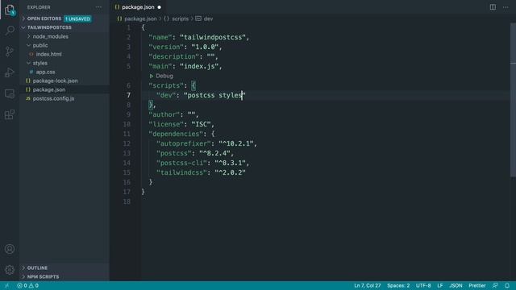Open the notifications bell icon
The image size is (516, 290).
point(507,285)
